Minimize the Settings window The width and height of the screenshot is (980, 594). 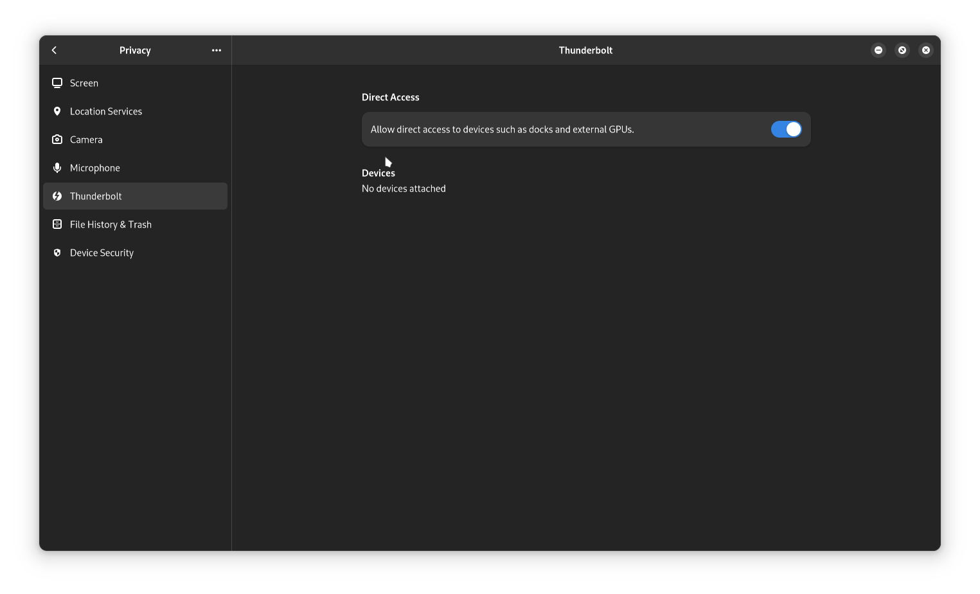point(878,50)
